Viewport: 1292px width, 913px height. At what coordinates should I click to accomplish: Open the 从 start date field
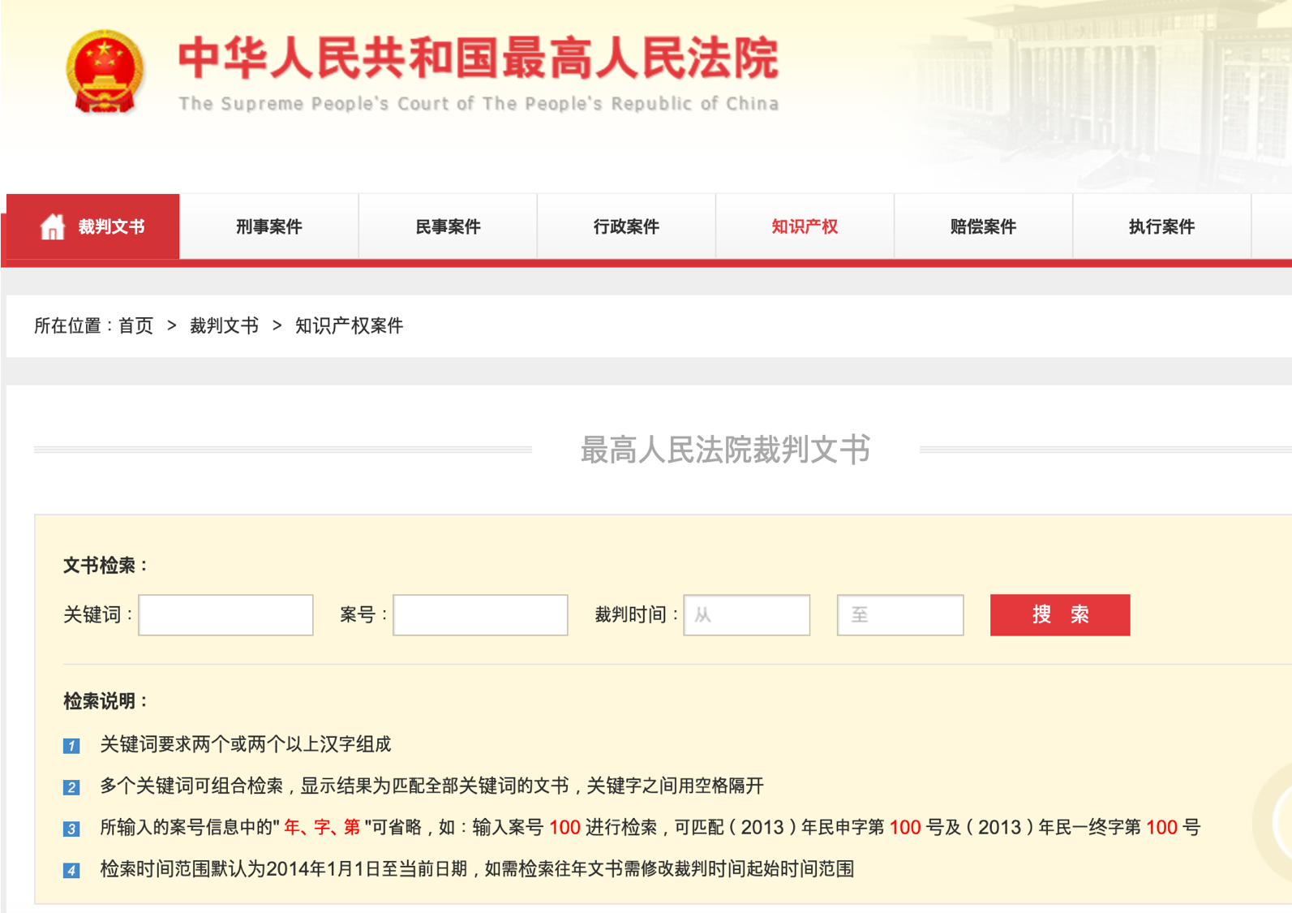(746, 614)
